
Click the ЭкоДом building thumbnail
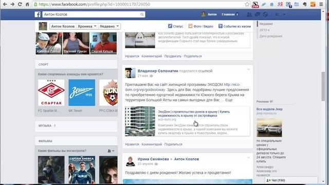[x=140, y=121]
